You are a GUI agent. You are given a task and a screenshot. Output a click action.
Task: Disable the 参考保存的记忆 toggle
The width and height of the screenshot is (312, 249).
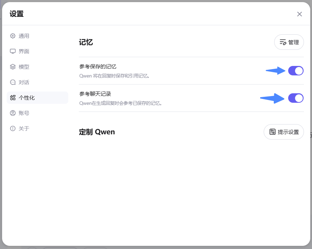(x=296, y=70)
